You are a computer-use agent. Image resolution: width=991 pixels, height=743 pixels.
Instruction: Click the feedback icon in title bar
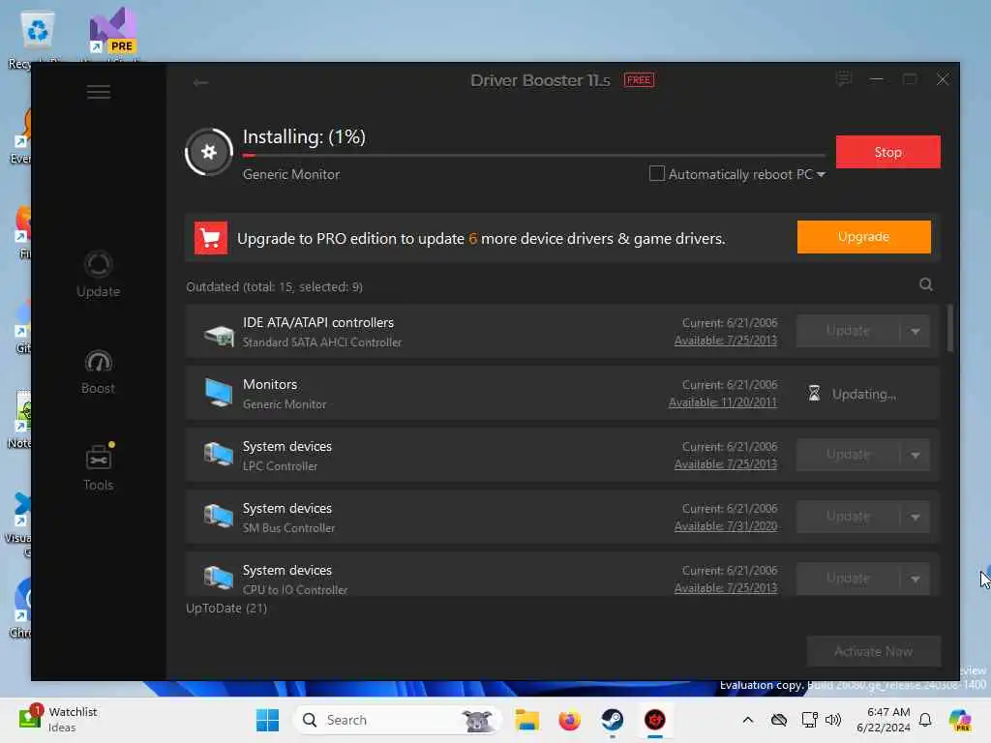[844, 79]
